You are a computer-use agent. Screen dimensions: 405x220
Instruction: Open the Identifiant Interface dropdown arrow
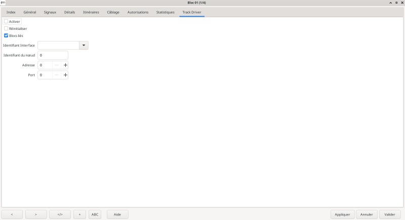(x=84, y=46)
